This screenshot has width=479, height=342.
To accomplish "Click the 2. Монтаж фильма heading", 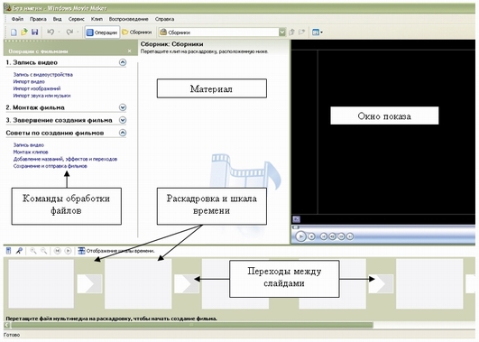I will [x=35, y=107].
